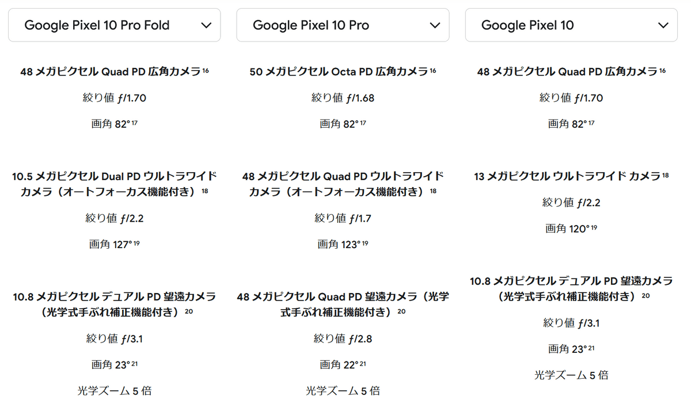
Task: Click footnote 21 next to 画角 22°
Action: tap(363, 364)
